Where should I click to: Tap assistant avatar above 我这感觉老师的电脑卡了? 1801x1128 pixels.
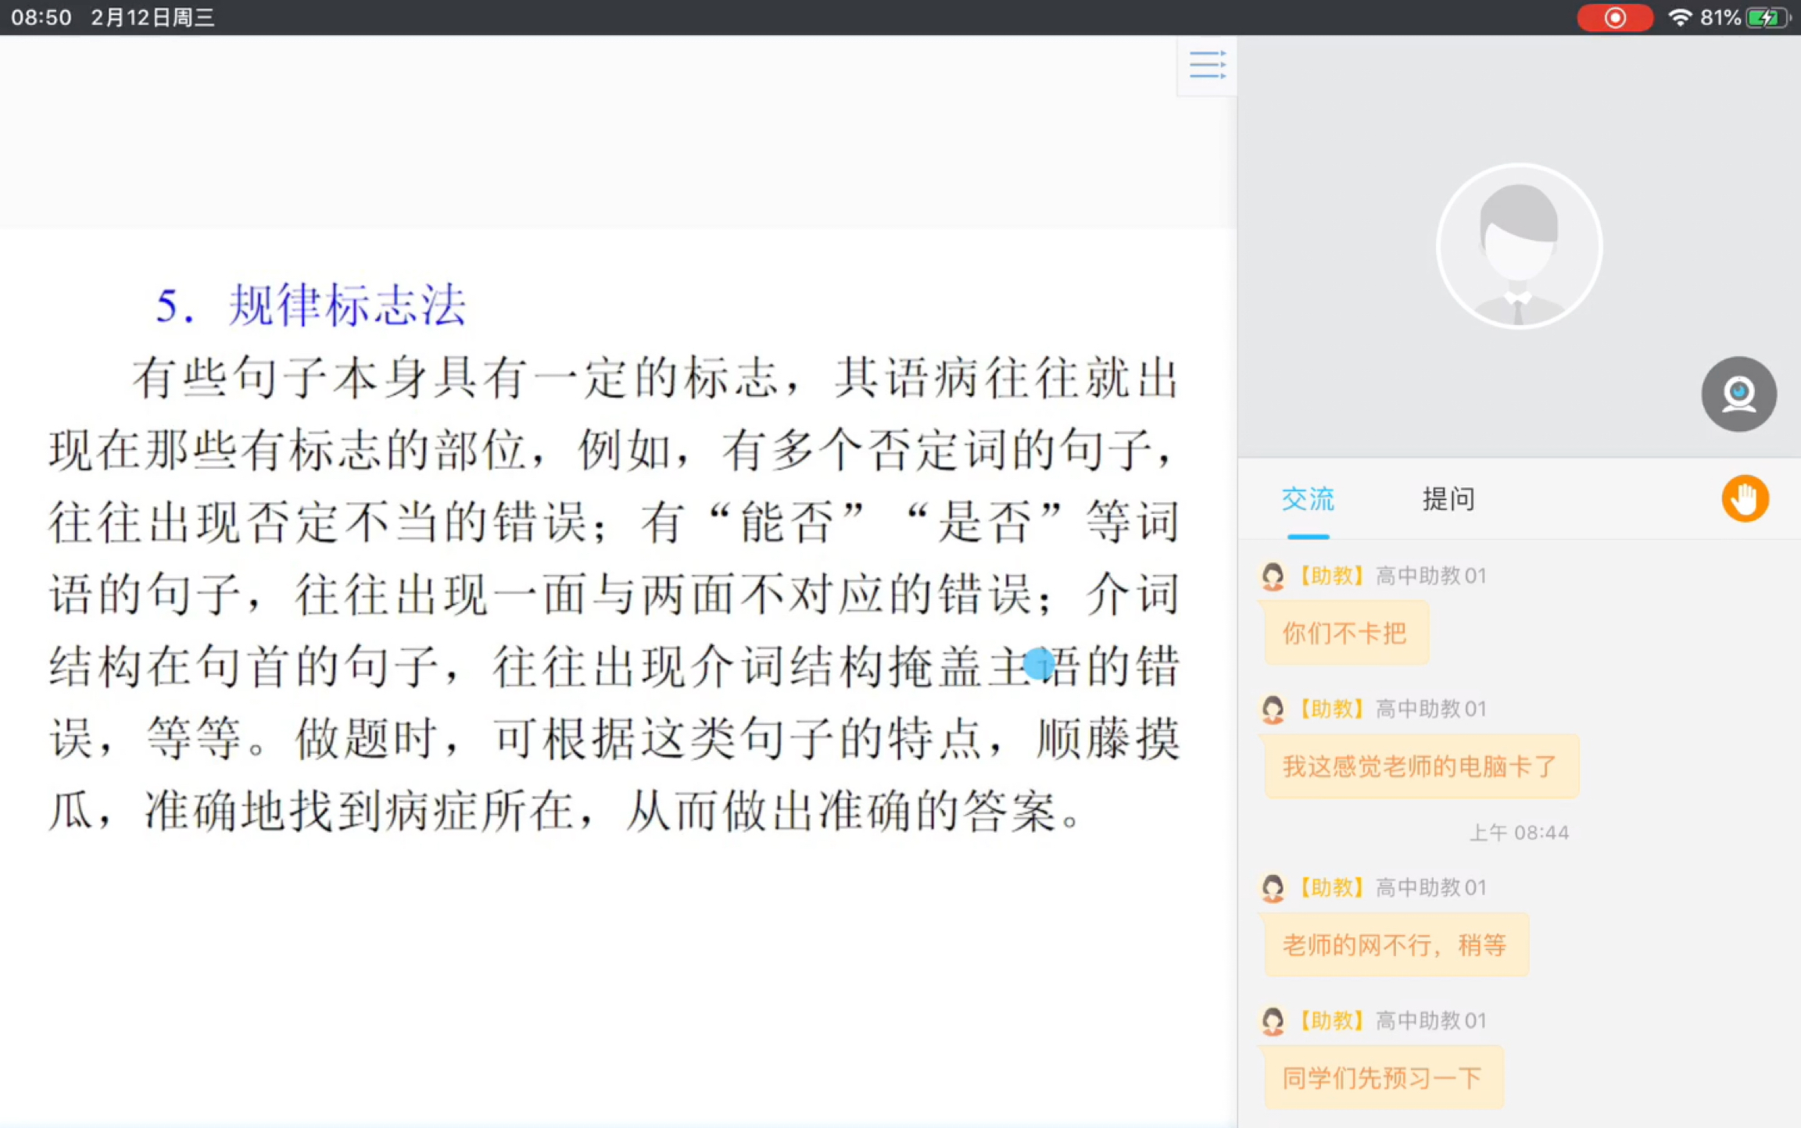[x=1273, y=709]
